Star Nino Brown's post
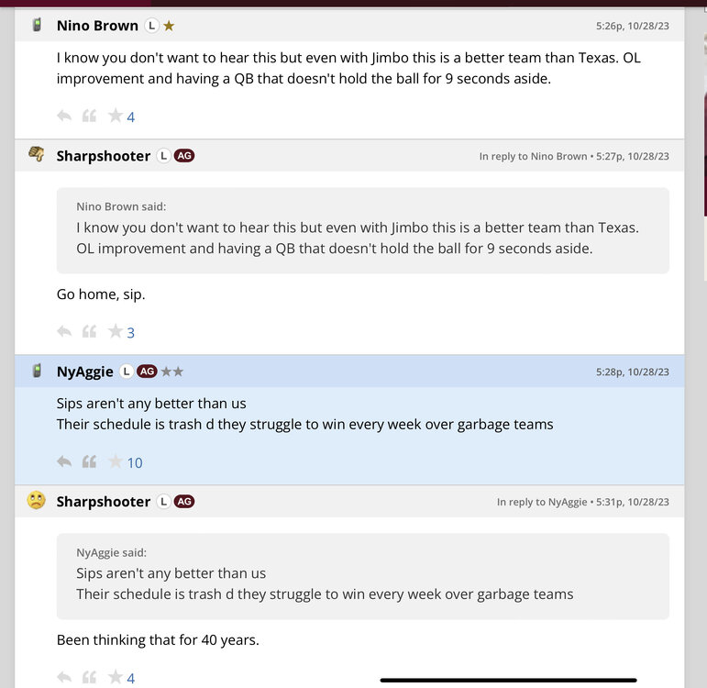Viewport: 707px width, 688px height. [115, 116]
